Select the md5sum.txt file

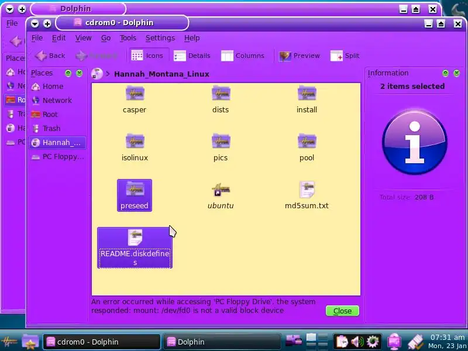tap(307, 195)
